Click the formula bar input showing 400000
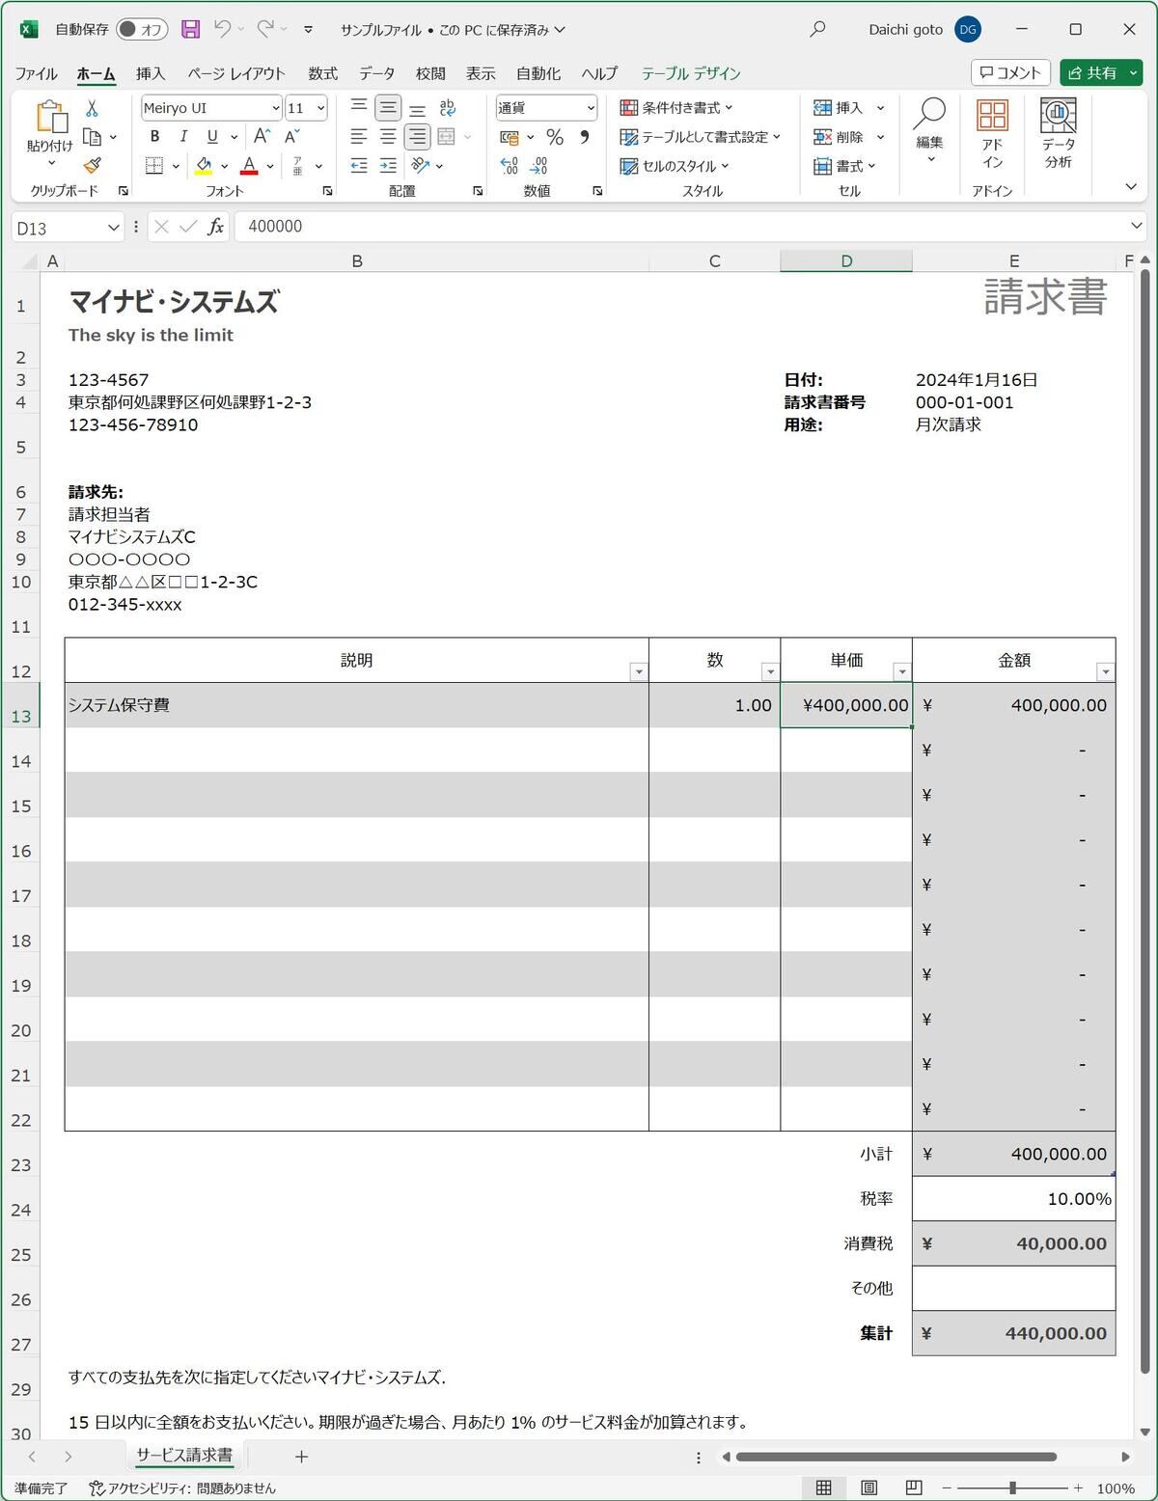1158x1501 pixels. point(680,227)
